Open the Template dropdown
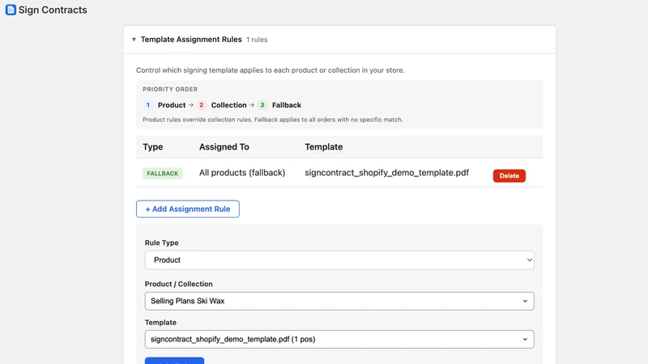Viewport: 648px width, 364px height. (x=339, y=339)
